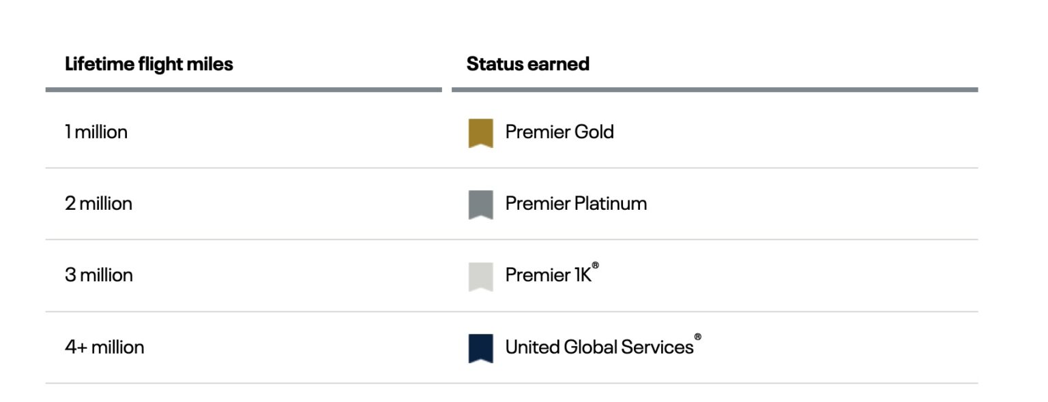The height and width of the screenshot is (402, 1048).
Task: Click the "Premier Platinum" status label
Action: click(576, 204)
